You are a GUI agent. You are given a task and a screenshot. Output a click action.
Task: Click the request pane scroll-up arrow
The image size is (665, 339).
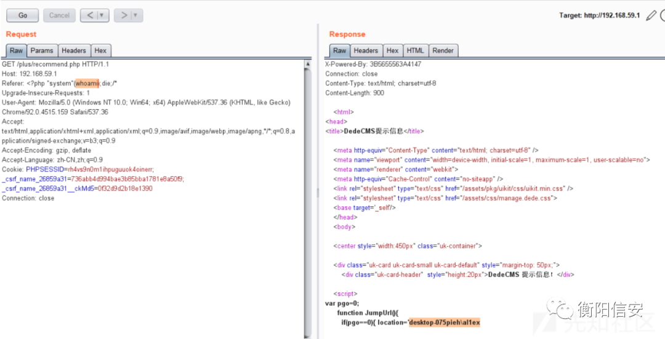[x=307, y=64]
